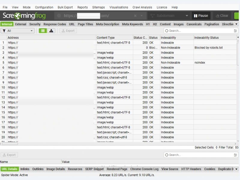Click search options icon in lower search box
240x180 pixels.
click(235, 155)
